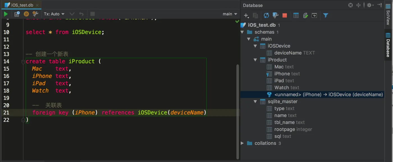393x162 pixels.
Task: Click the Commit checkmark icon
Action: click(72, 14)
